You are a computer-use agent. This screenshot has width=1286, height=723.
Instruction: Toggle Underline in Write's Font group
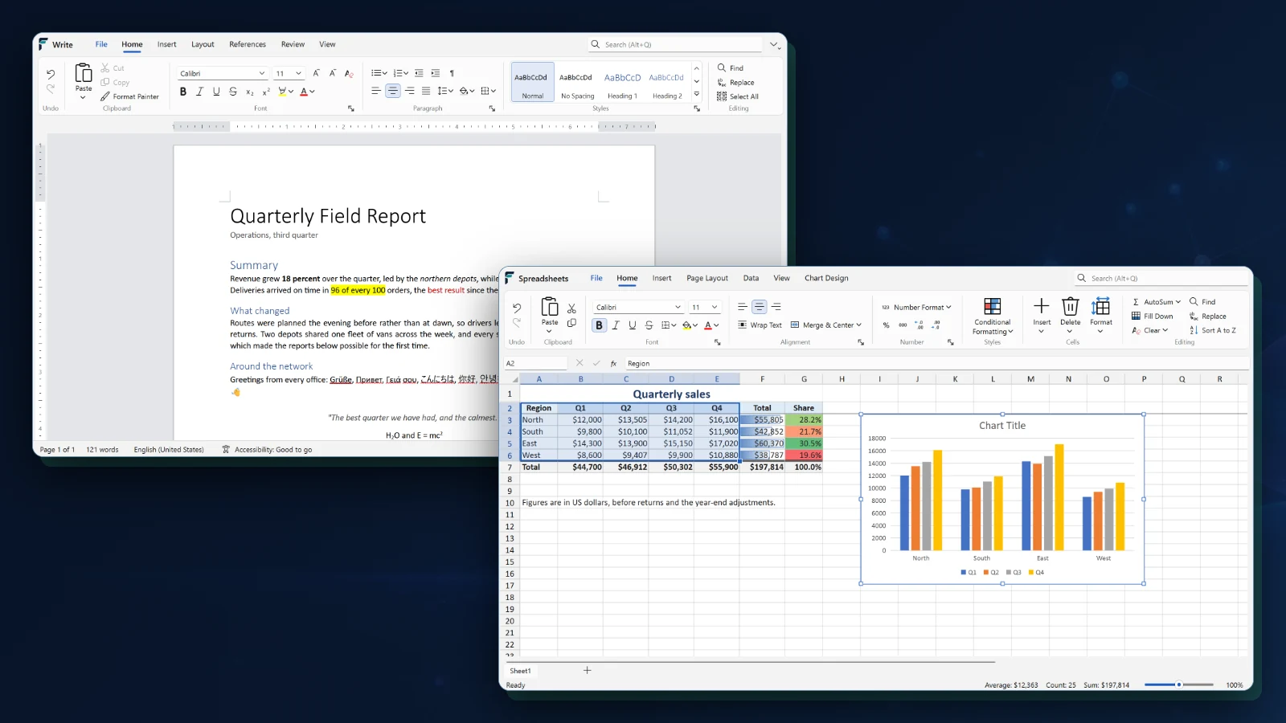[x=216, y=92]
